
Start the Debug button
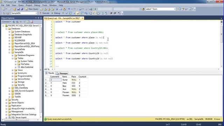[56, 13]
